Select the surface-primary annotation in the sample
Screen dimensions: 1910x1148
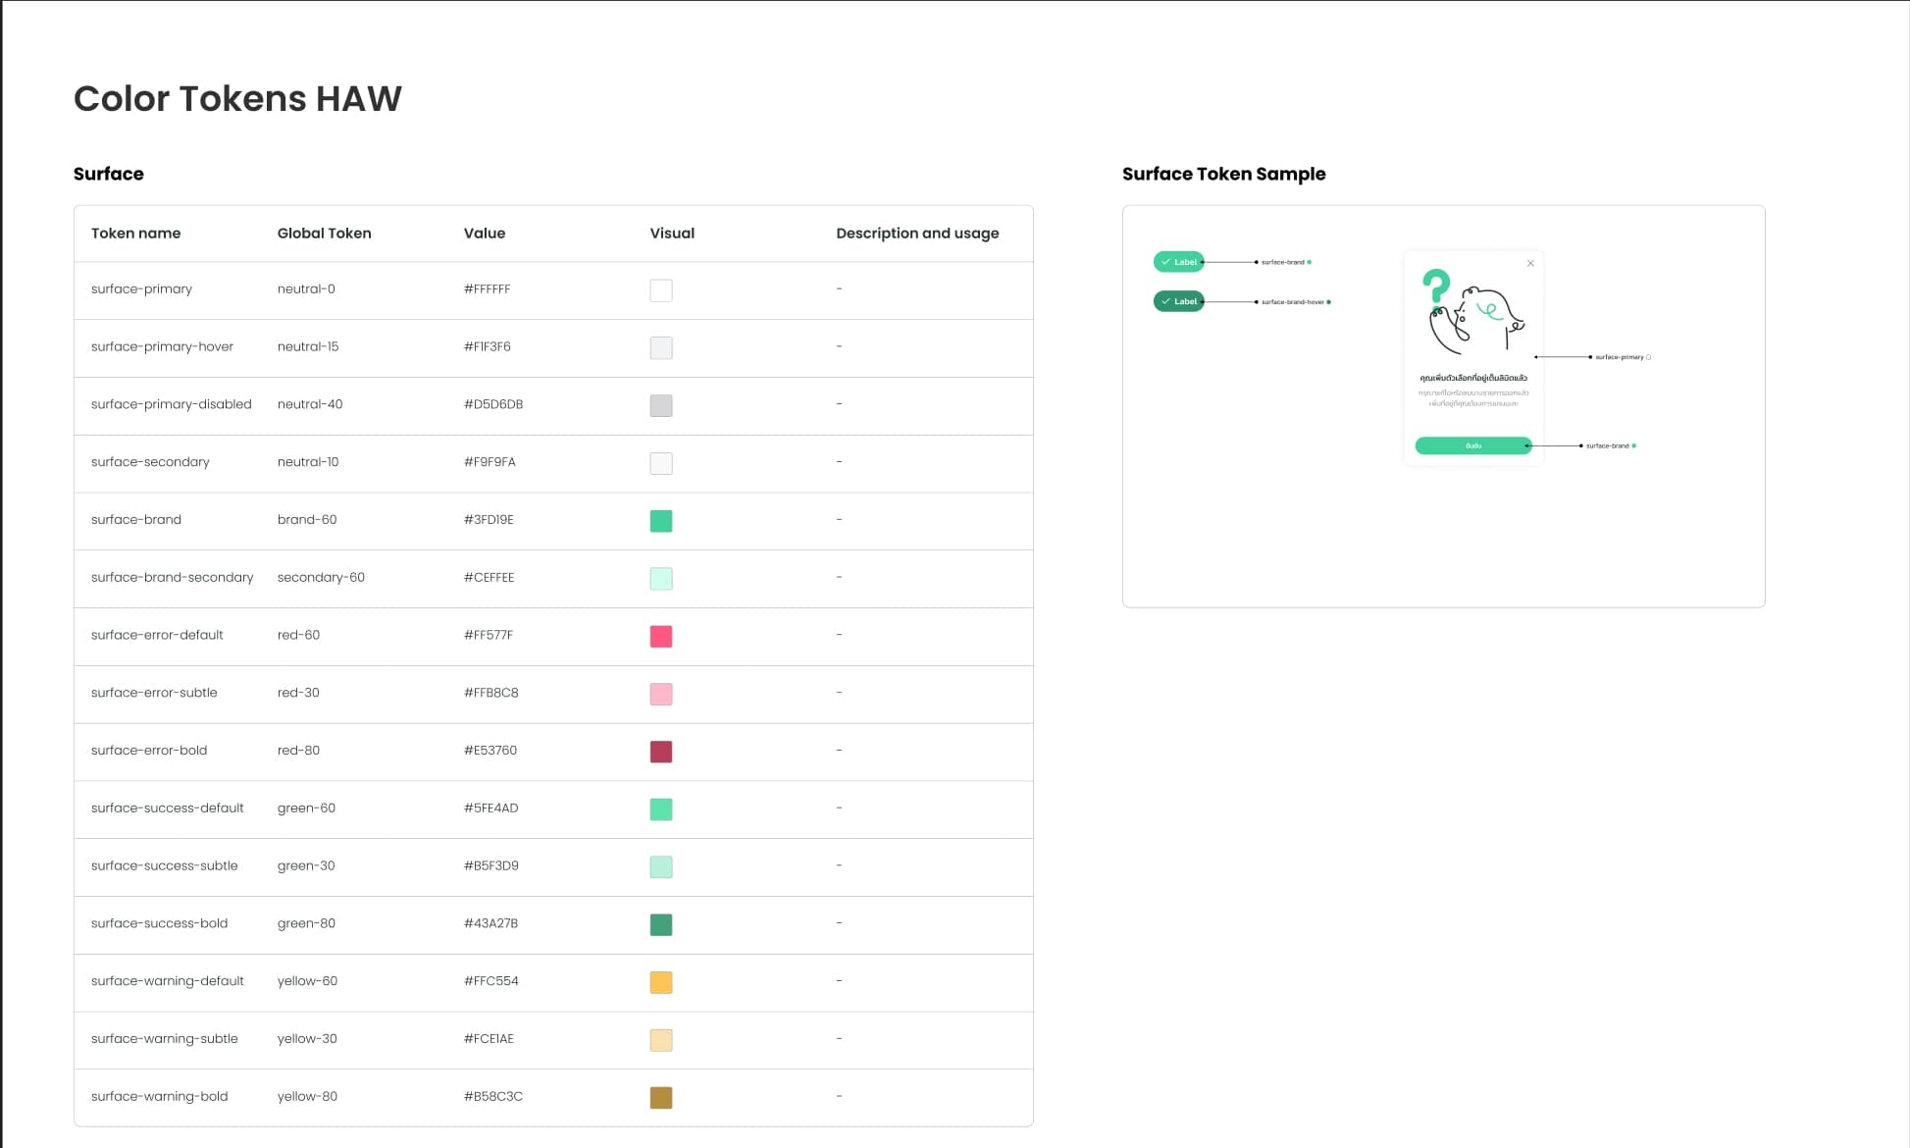coord(1620,357)
